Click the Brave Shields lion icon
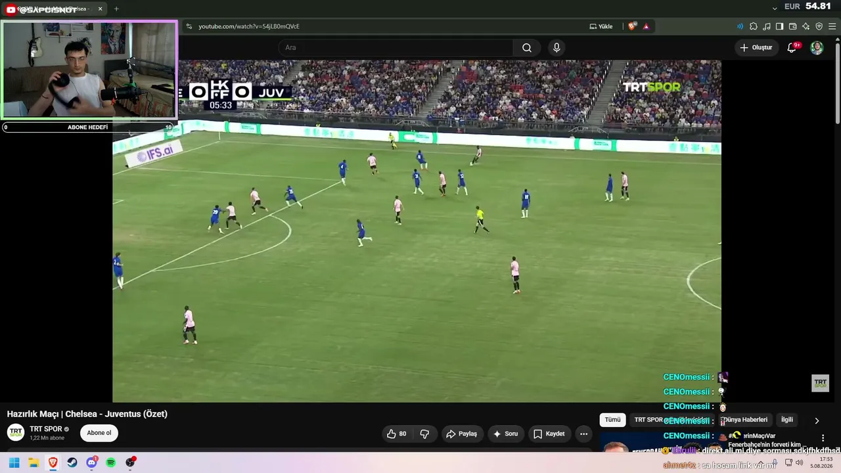Image resolution: width=841 pixels, height=473 pixels. tap(632, 26)
